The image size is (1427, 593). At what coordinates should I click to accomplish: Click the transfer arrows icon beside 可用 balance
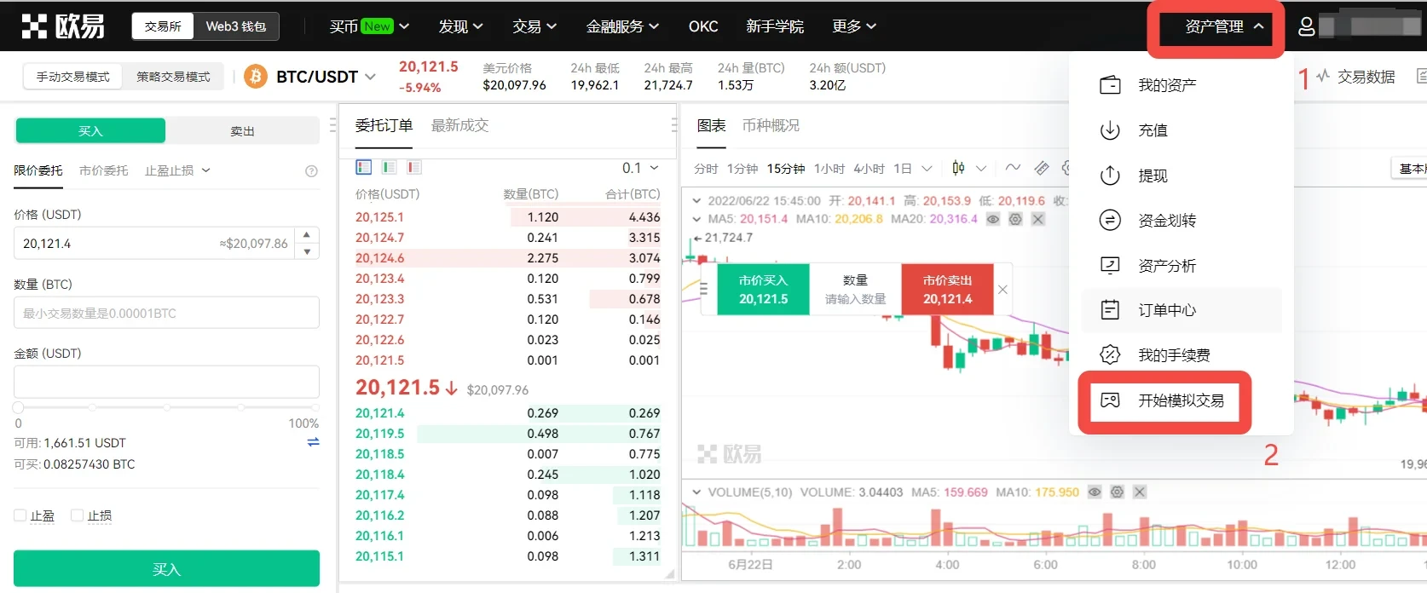[313, 442]
